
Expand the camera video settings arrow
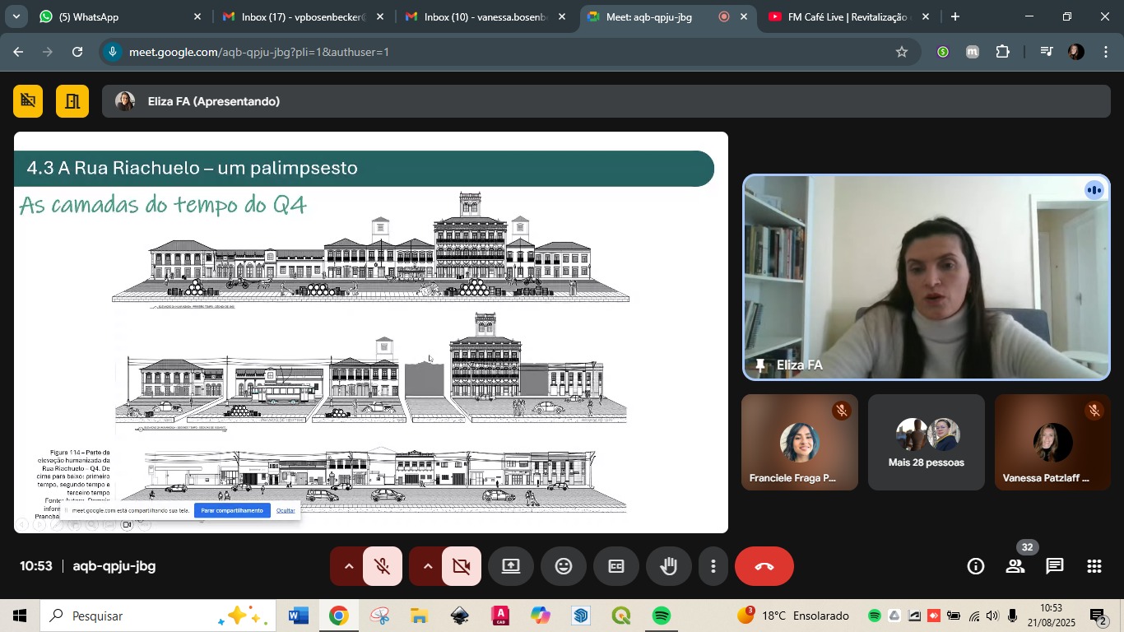427,566
